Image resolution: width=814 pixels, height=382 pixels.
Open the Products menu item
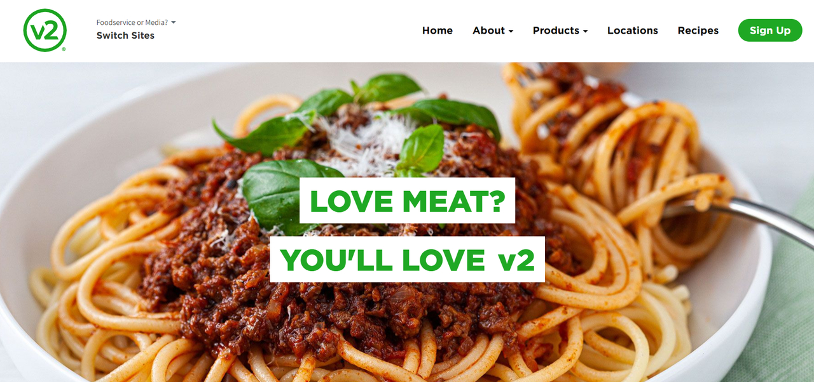tap(556, 30)
